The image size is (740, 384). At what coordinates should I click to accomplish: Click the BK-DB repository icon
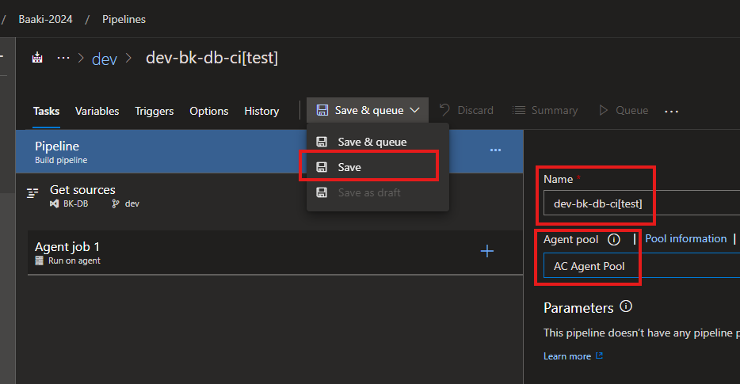tap(55, 203)
